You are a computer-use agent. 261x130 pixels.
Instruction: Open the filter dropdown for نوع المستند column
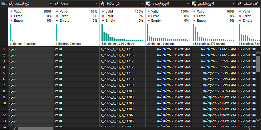pos(51,4)
